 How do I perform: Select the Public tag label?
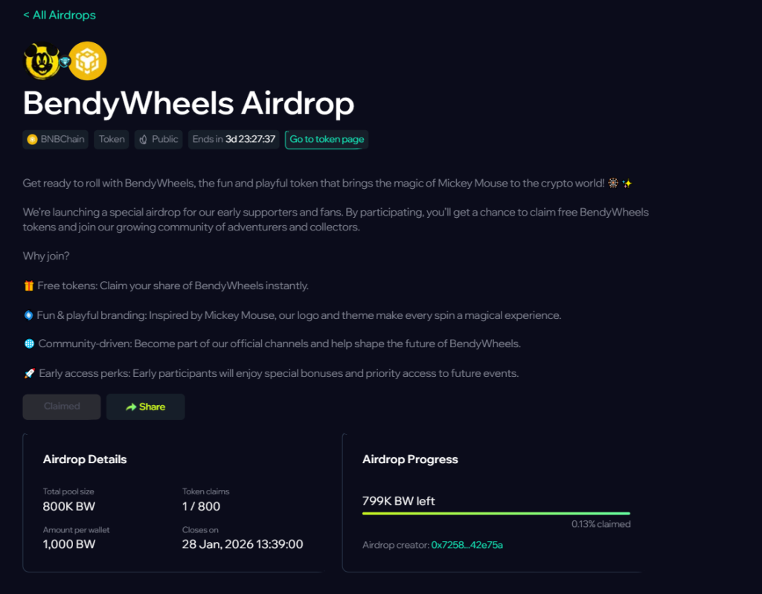(165, 139)
